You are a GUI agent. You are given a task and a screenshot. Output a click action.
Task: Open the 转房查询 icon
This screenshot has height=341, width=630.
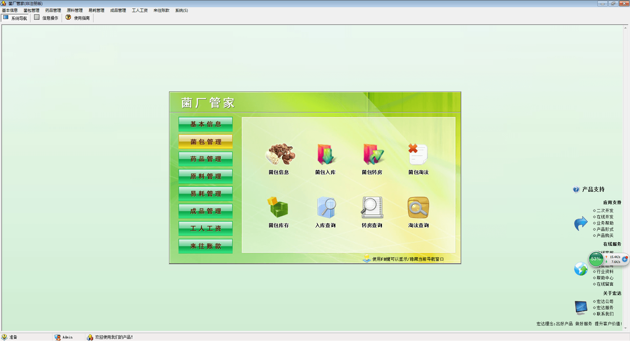pyautogui.click(x=372, y=207)
